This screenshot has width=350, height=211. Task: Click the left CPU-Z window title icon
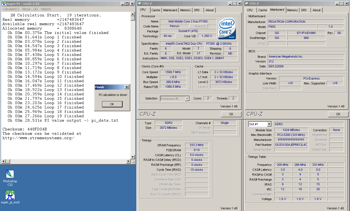coord(140,4)
